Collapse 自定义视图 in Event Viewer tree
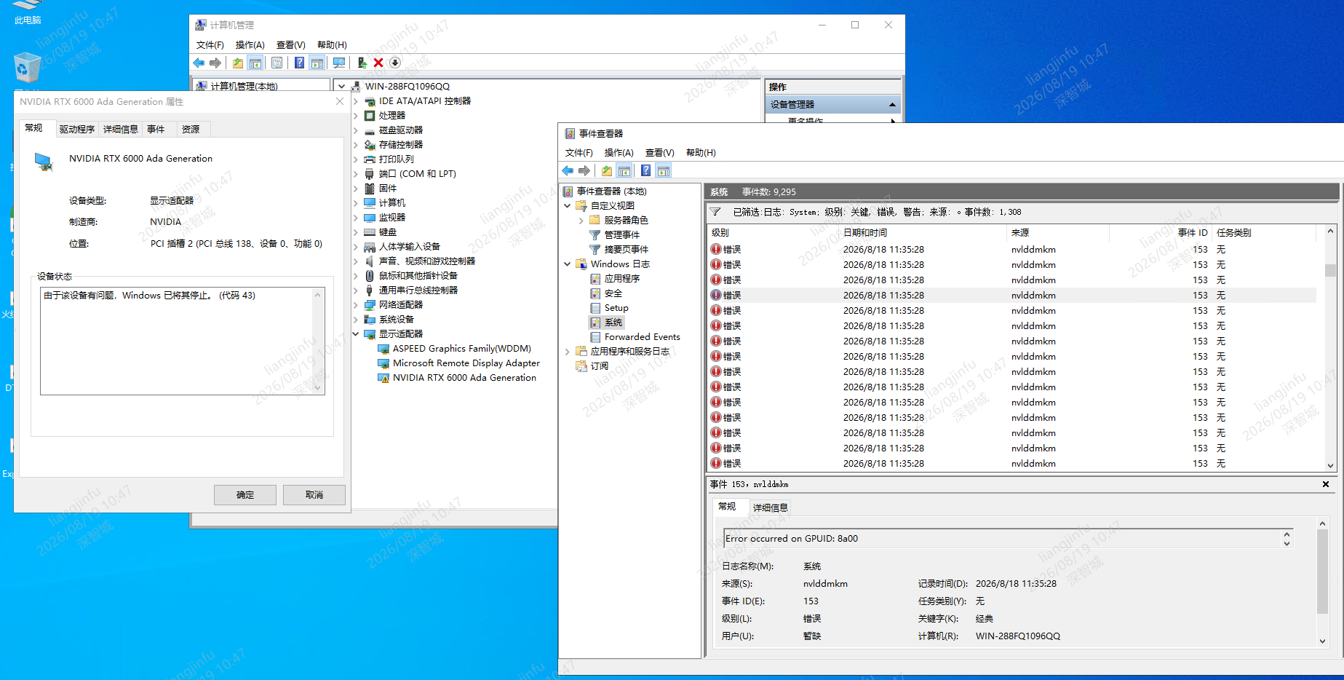 tap(568, 206)
